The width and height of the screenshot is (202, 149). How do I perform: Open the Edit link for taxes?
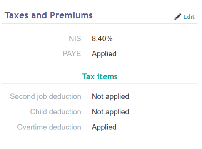pyautogui.click(x=189, y=17)
